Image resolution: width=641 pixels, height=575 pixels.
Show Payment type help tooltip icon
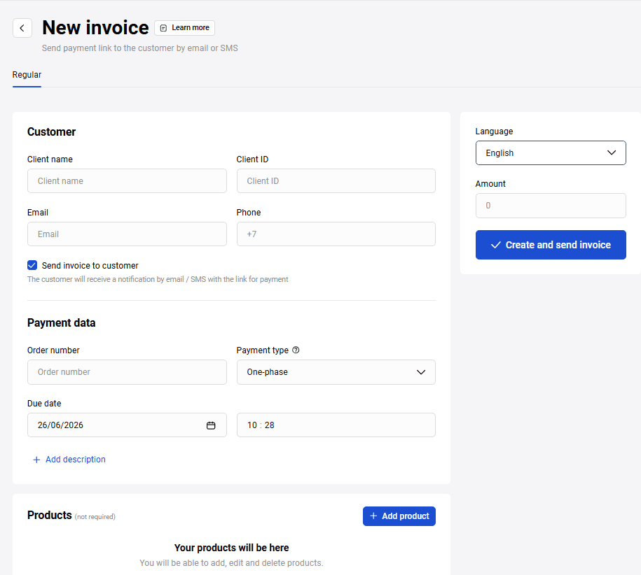(296, 350)
